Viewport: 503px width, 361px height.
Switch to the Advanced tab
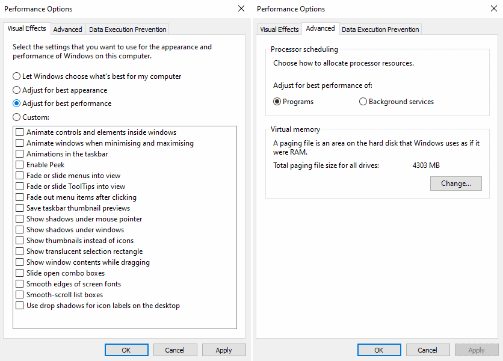point(67,29)
